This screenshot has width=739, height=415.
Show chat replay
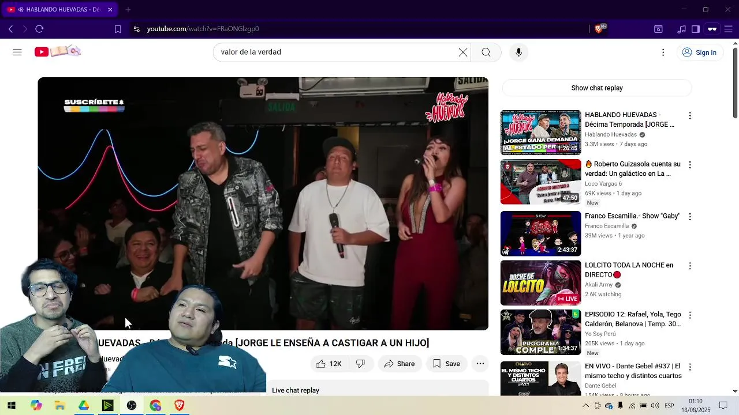(x=597, y=88)
